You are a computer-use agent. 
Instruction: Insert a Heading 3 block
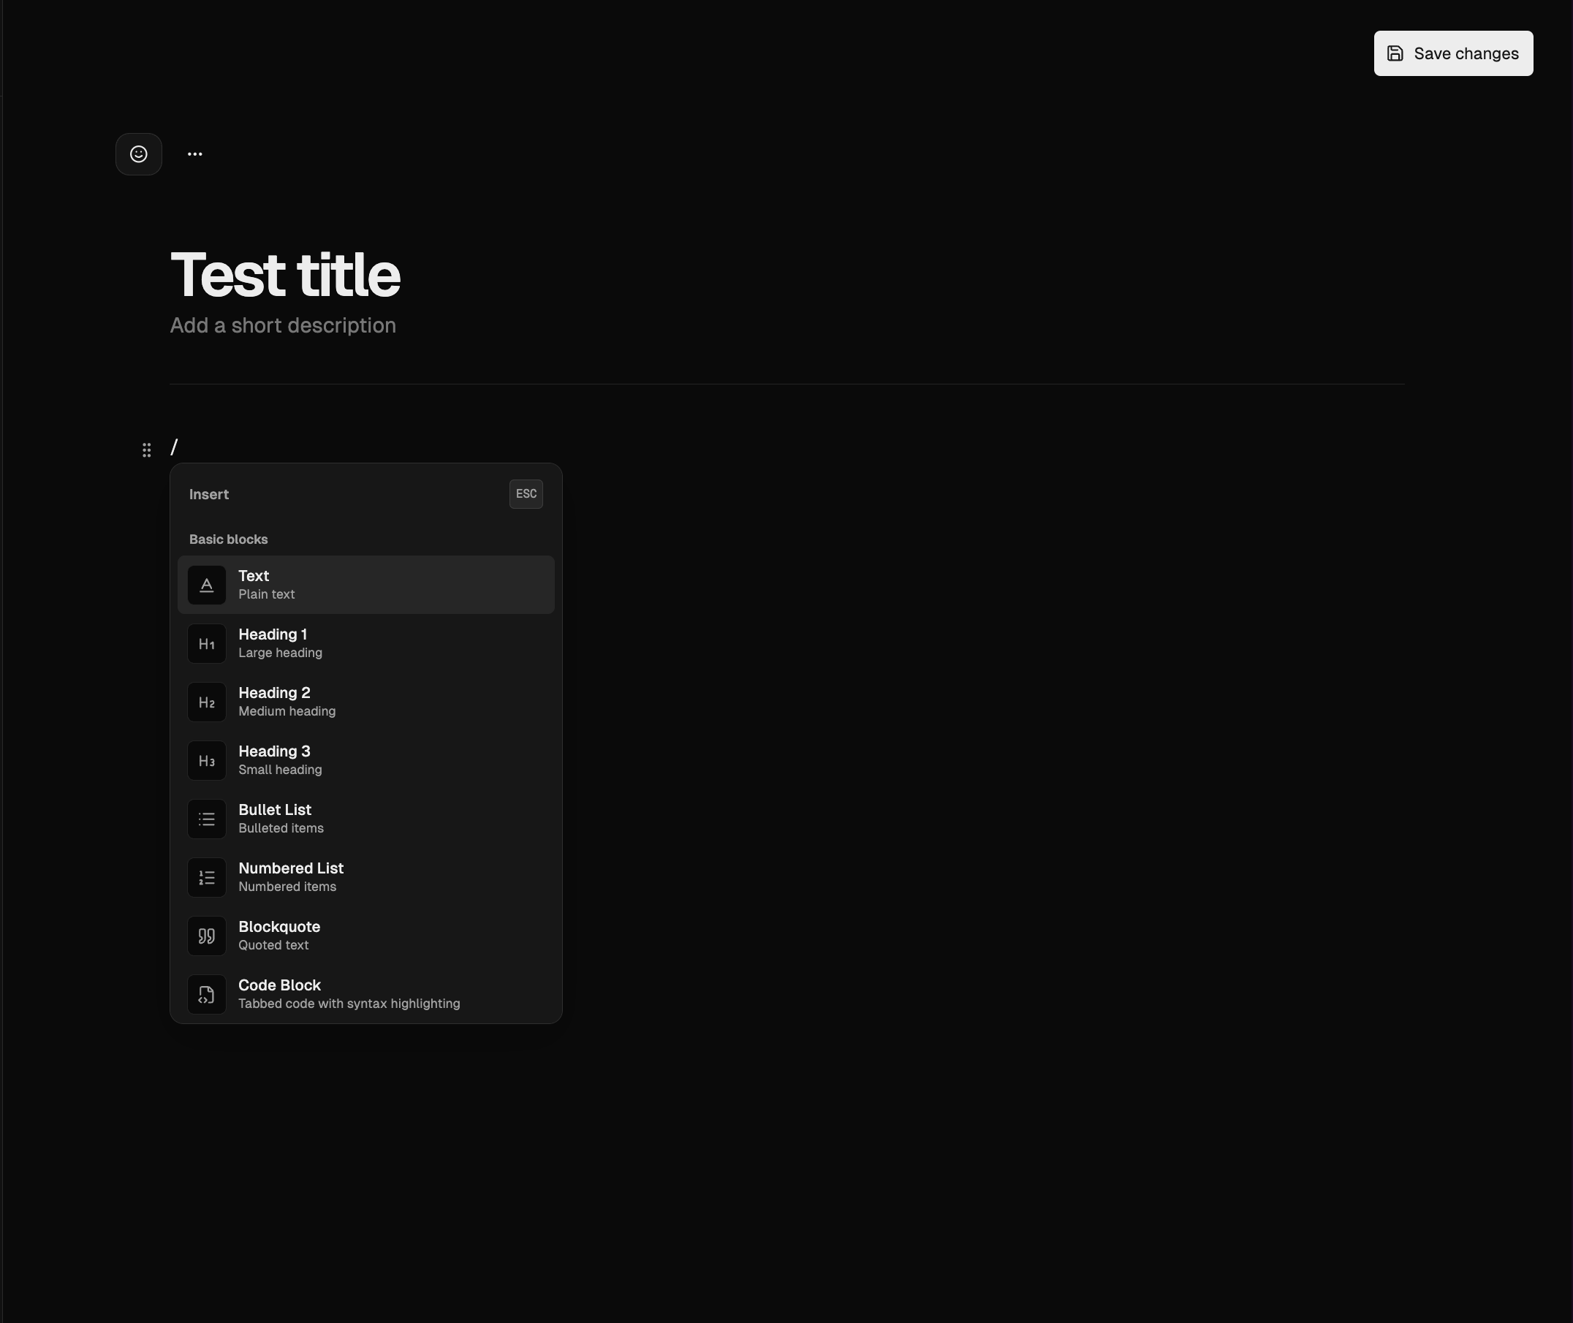click(x=366, y=760)
